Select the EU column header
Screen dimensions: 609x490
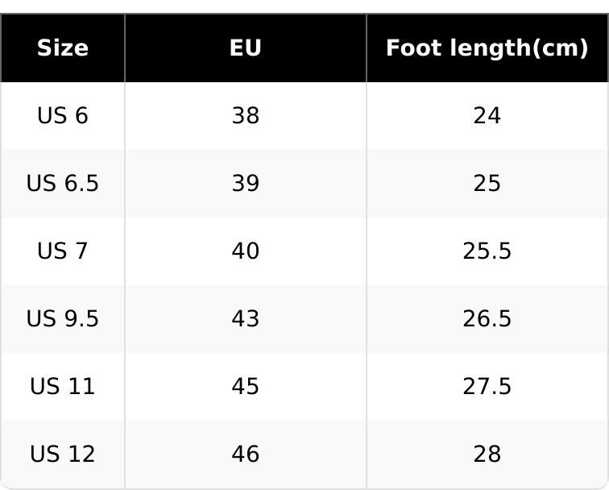pos(246,48)
